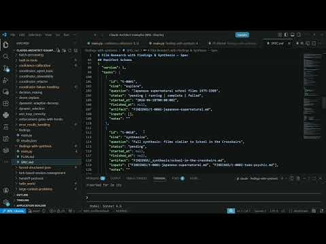This screenshot has height=244, width=326.
Task: Select the Debug Console panel tab
Action: tap(137, 178)
